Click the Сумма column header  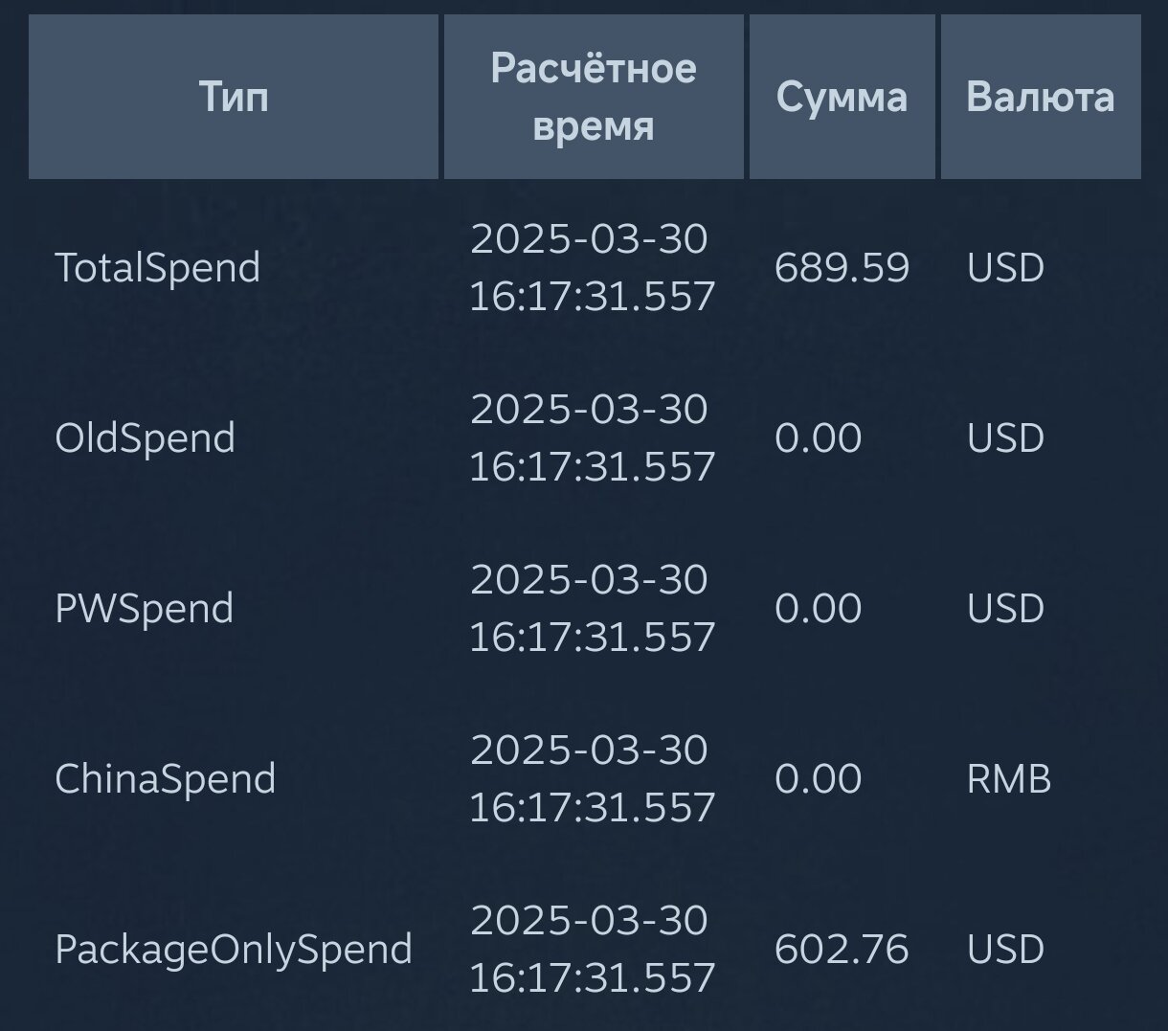[x=842, y=97]
